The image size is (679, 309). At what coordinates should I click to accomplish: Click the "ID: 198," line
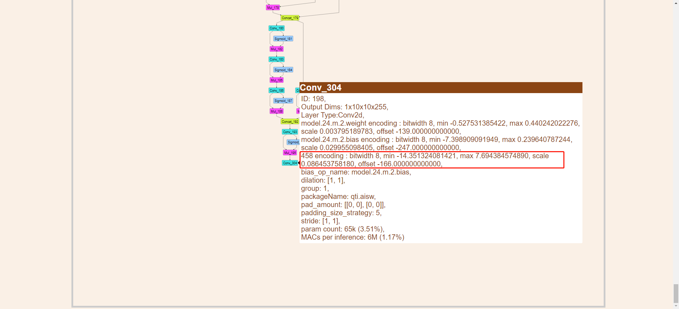[313, 99]
